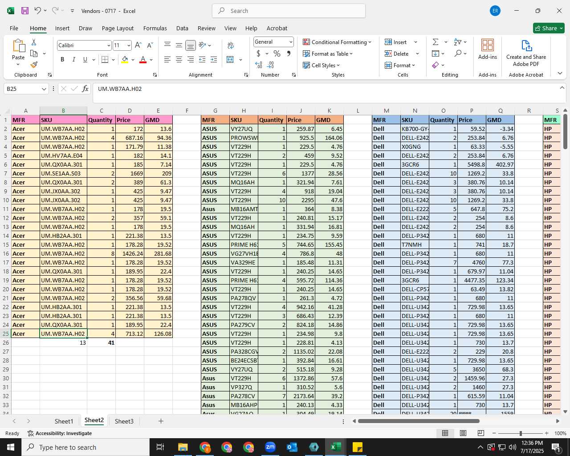The image size is (570, 456).
Task: Click the Orientation text angle icon
Action: tap(203, 45)
